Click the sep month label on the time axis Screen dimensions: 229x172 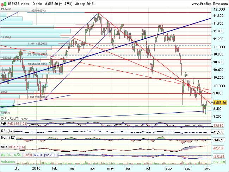coord(187,168)
